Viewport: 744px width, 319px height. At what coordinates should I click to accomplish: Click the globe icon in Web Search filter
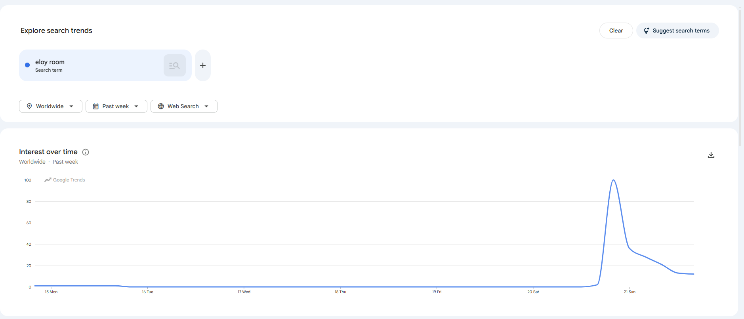tap(161, 106)
